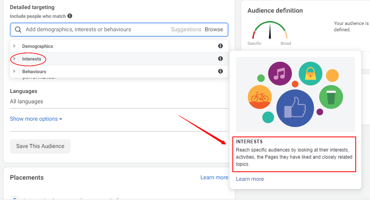Expand the Interests category arrow

pos(15,59)
